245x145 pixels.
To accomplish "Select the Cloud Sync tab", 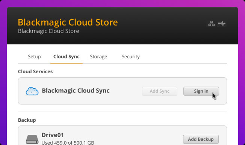I will [x=67, y=57].
